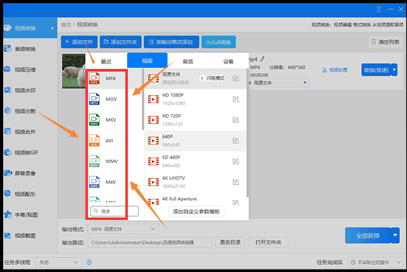
Task: Switch to the 最近 tab
Action: [x=106, y=61]
